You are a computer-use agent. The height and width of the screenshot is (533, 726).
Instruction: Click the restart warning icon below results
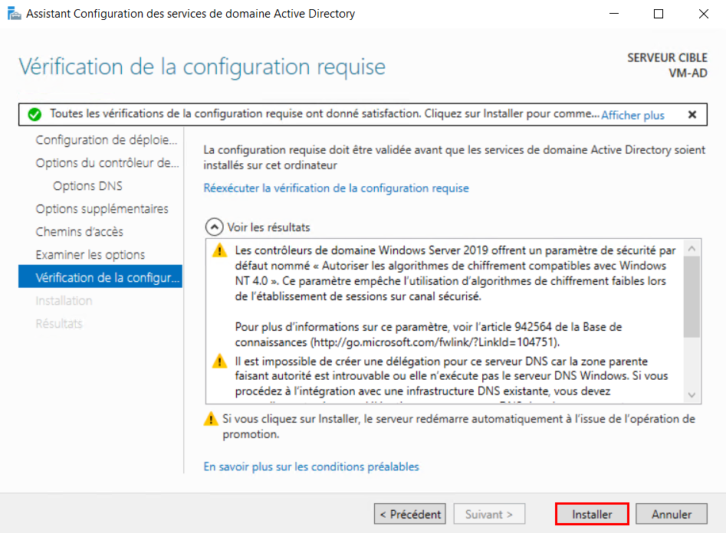pos(210,420)
